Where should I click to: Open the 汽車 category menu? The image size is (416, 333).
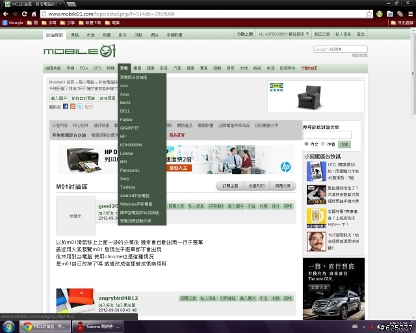pyautogui.click(x=177, y=68)
